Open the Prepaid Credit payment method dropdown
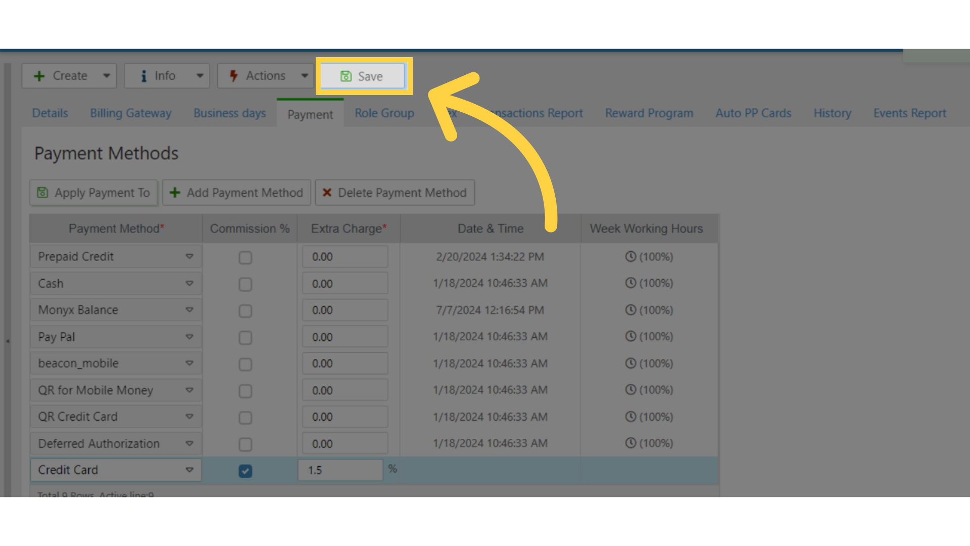The width and height of the screenshot is (970, 546). 189,256
